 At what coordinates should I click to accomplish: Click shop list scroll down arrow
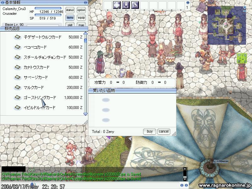tap(85, 114)
